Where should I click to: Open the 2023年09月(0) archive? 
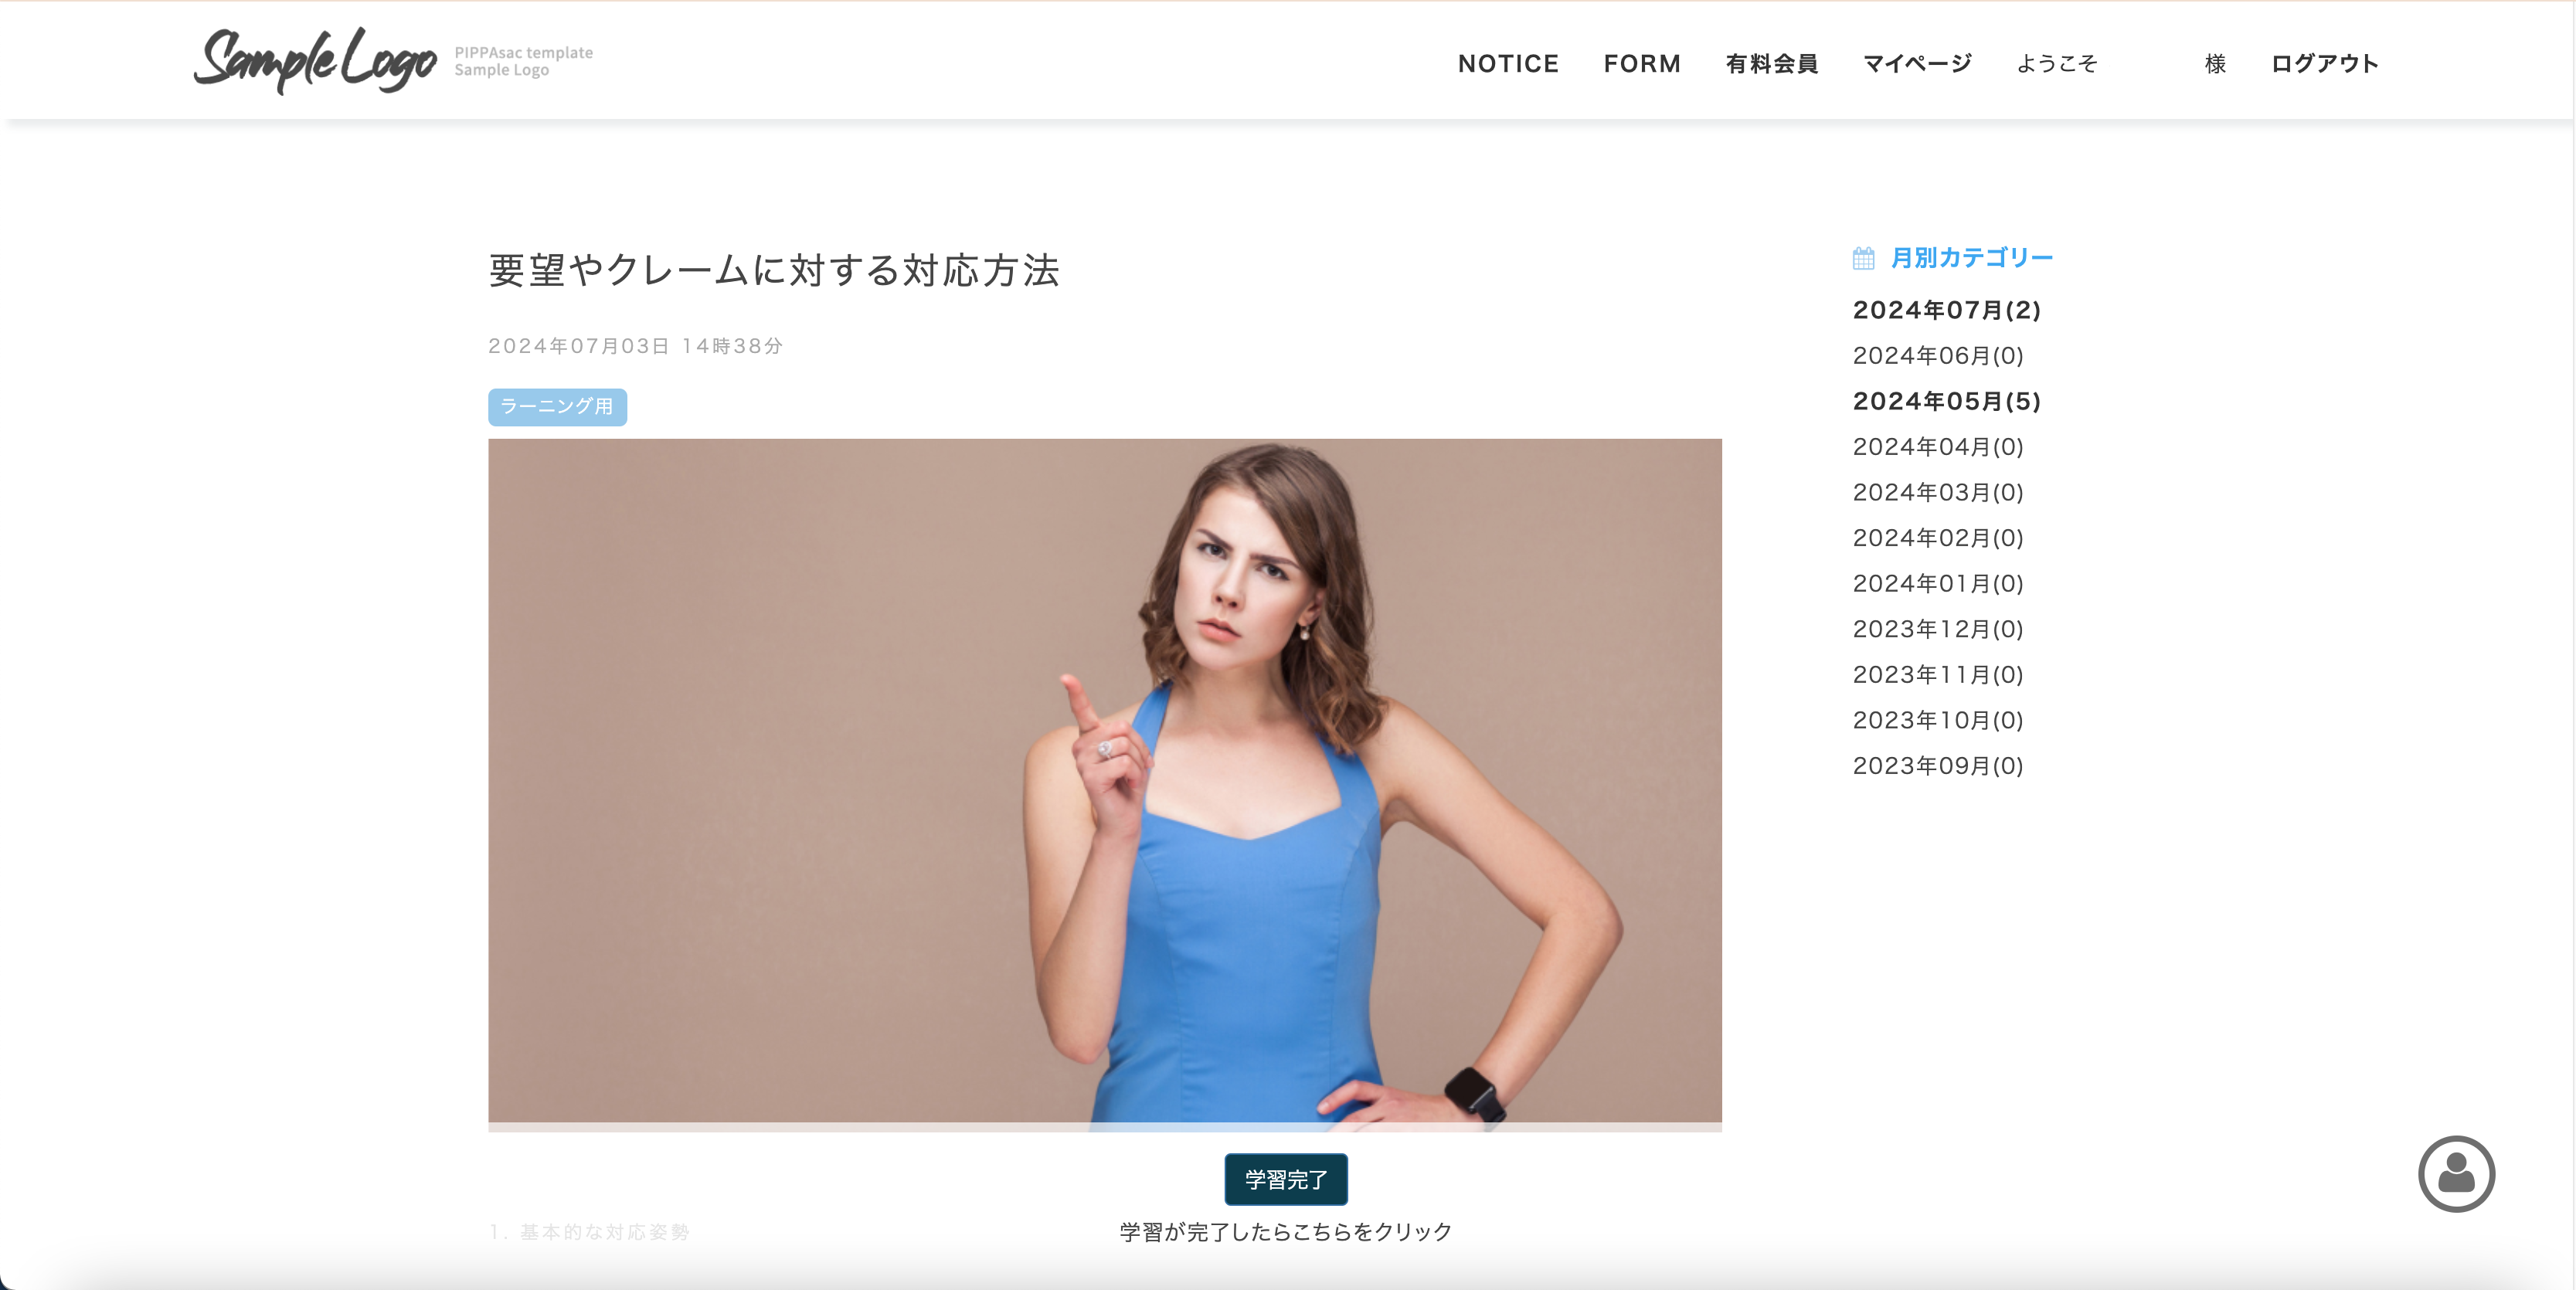click(x=1938, y=765)
